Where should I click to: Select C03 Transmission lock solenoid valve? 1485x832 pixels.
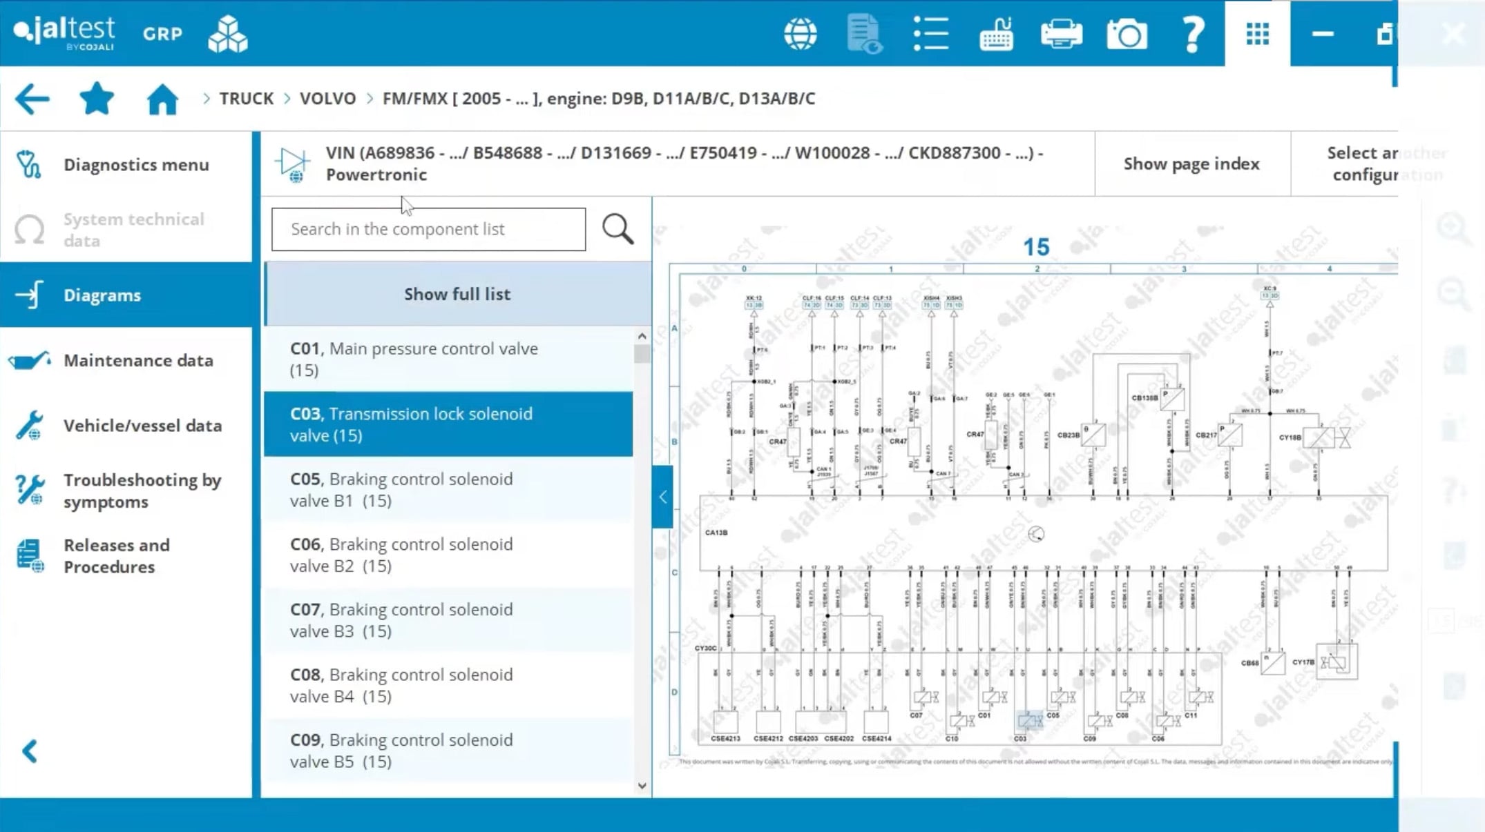(x=448, y=424)
